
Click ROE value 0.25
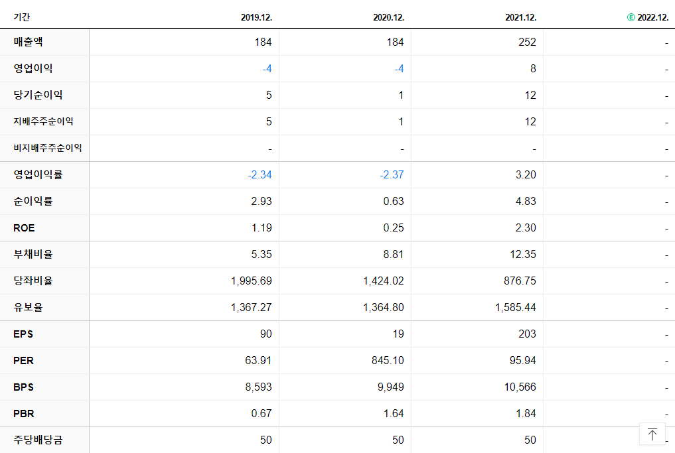point(394,228)
